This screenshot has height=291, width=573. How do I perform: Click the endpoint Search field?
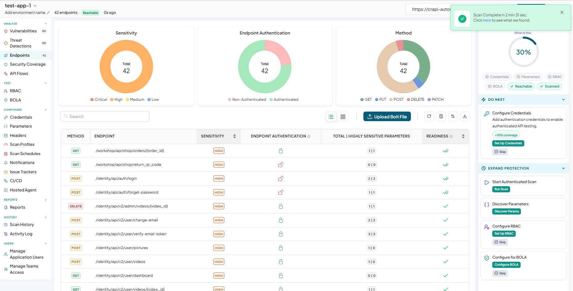pos(105,117)
